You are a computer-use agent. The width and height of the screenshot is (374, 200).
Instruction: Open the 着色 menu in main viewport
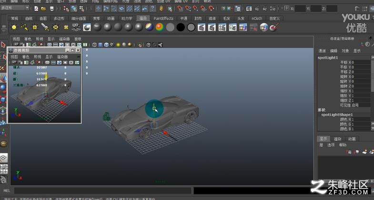click(28, 39)
